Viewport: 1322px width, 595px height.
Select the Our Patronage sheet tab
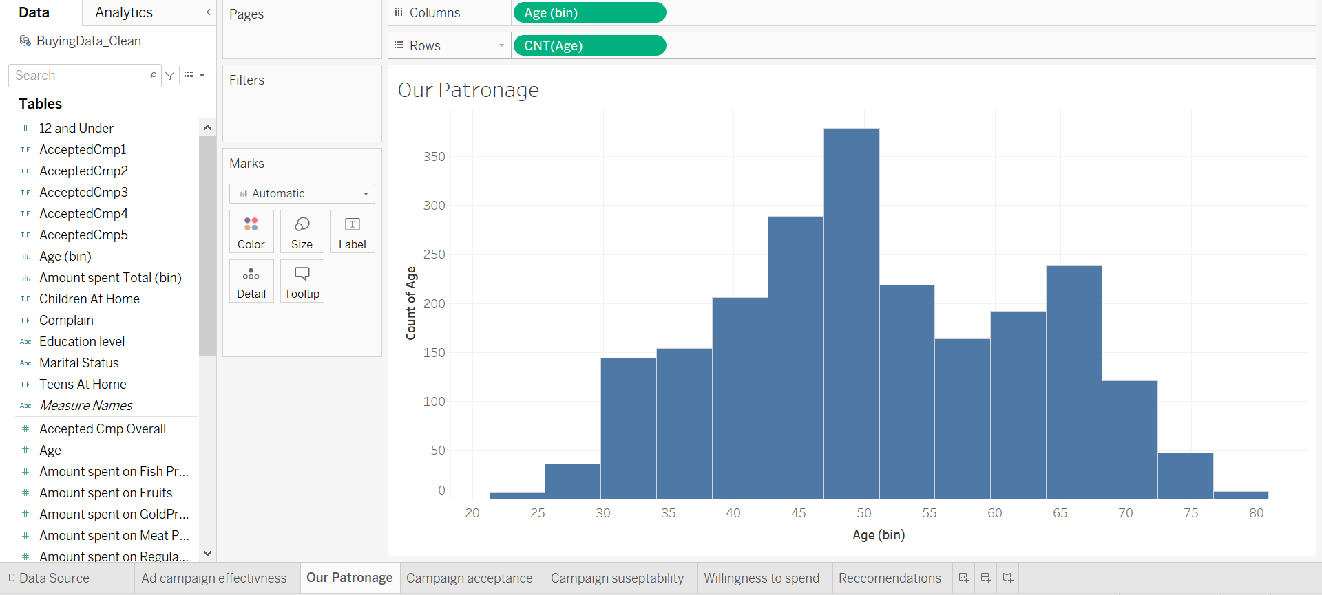(x=350, y=578)
